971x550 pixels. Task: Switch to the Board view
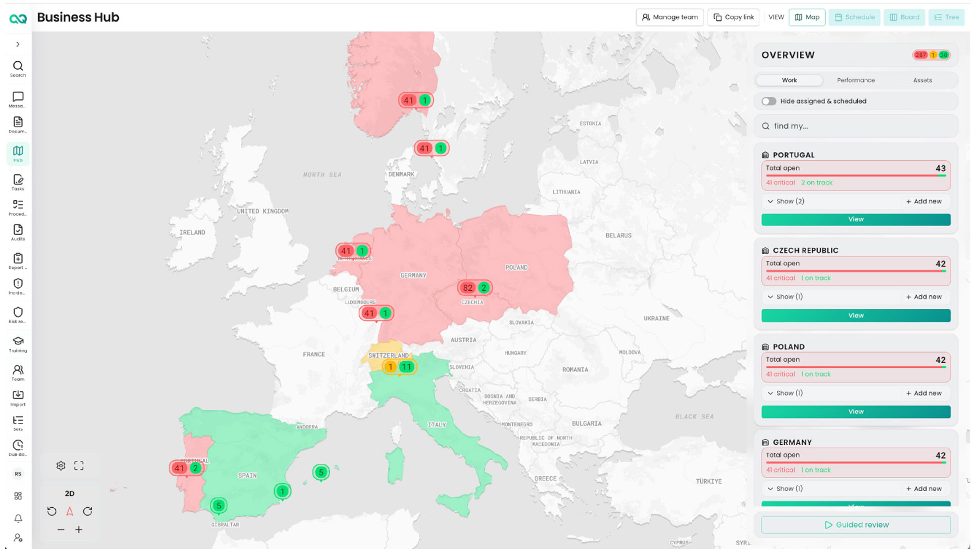pyautogui.click(x=905, y=17)
